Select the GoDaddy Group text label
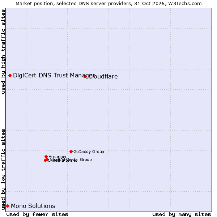The image size is (217, 217). 89,152
